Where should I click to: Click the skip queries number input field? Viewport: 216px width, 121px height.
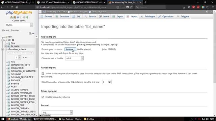(105, 82)
